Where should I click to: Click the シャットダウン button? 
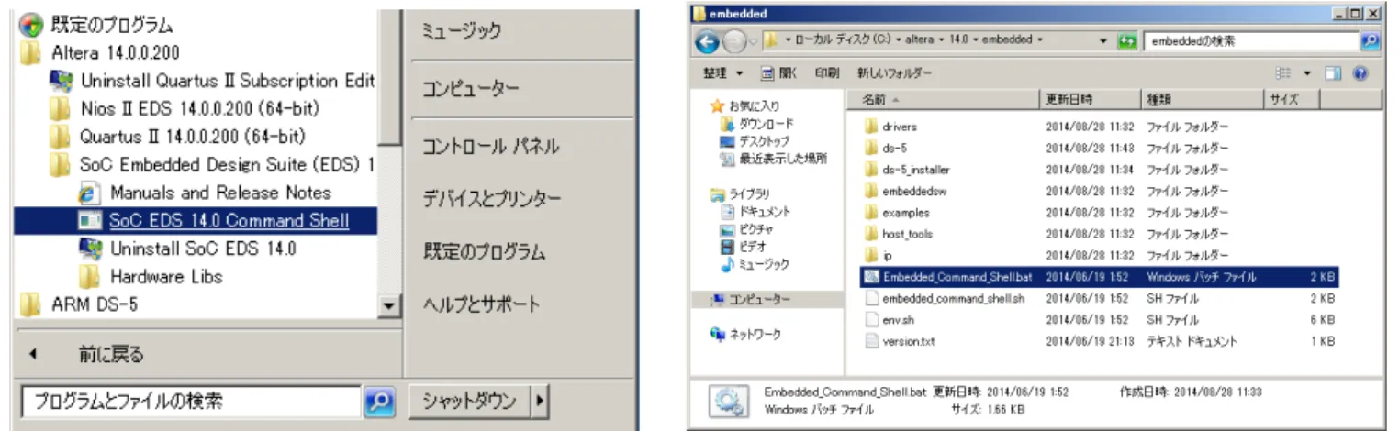tap(469, 401)
